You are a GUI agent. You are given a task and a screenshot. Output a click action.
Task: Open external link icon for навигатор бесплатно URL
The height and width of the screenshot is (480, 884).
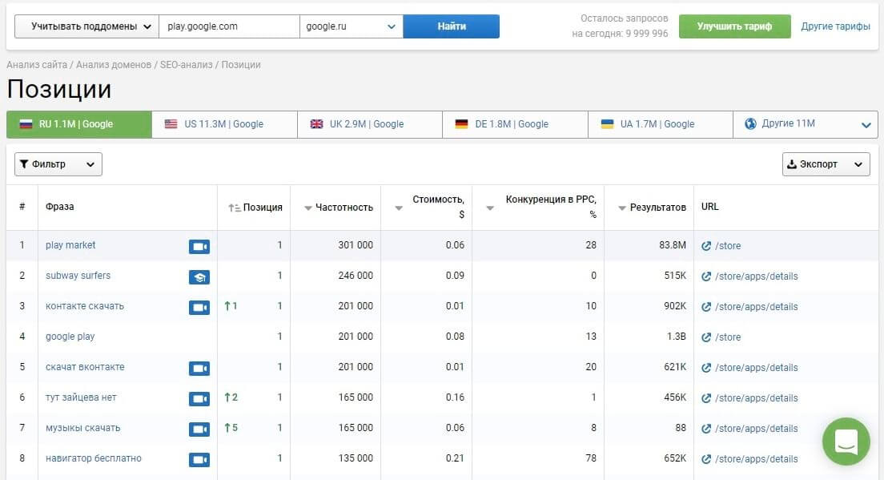(706, 459)
